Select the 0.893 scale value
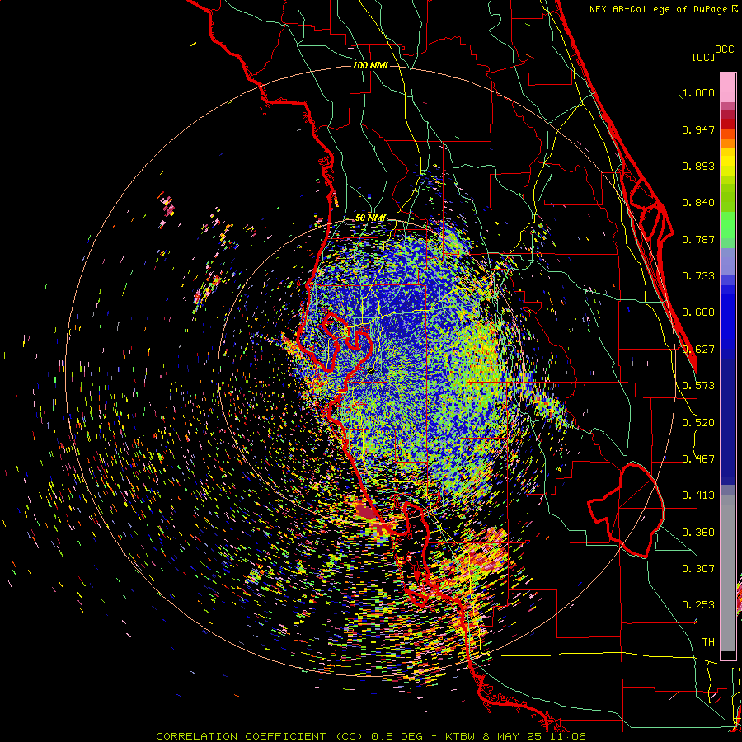 point(698,166)
